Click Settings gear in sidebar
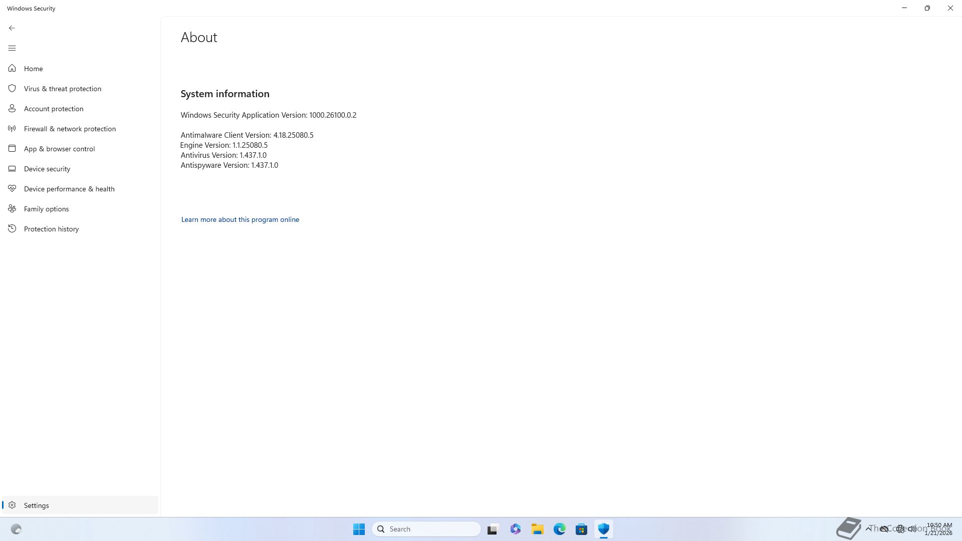 pyautogui.click(x=12, y=505)
